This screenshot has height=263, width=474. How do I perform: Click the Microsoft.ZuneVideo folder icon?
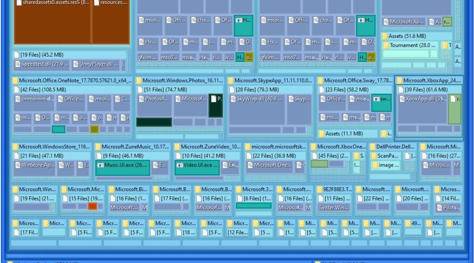click(x=177, y=147)
